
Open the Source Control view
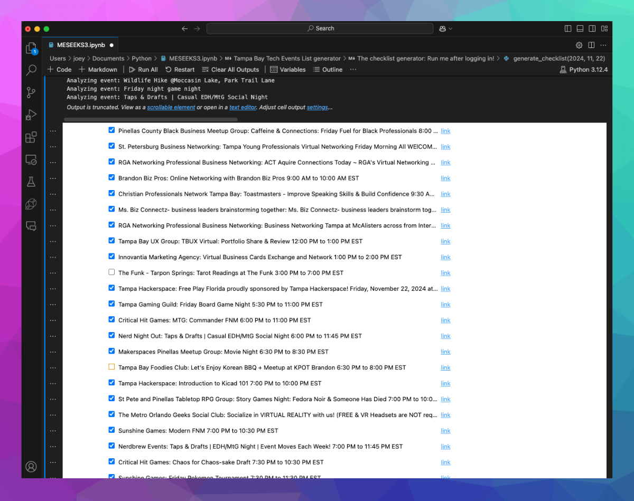coord(31,92)
